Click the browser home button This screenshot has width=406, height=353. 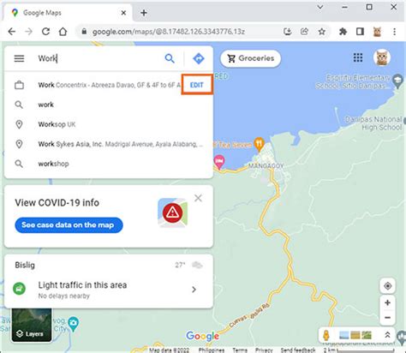pyautogui.click(x=63, y=32)
